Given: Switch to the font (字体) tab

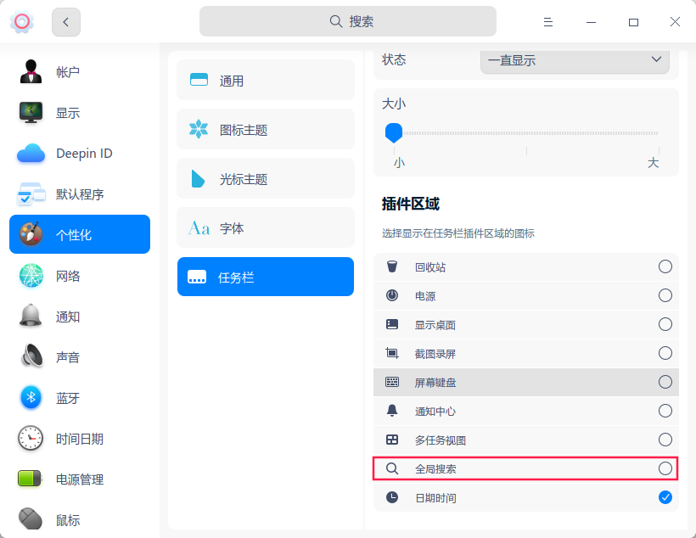Looking at the screenshot, I should click(x=266, y=228).
